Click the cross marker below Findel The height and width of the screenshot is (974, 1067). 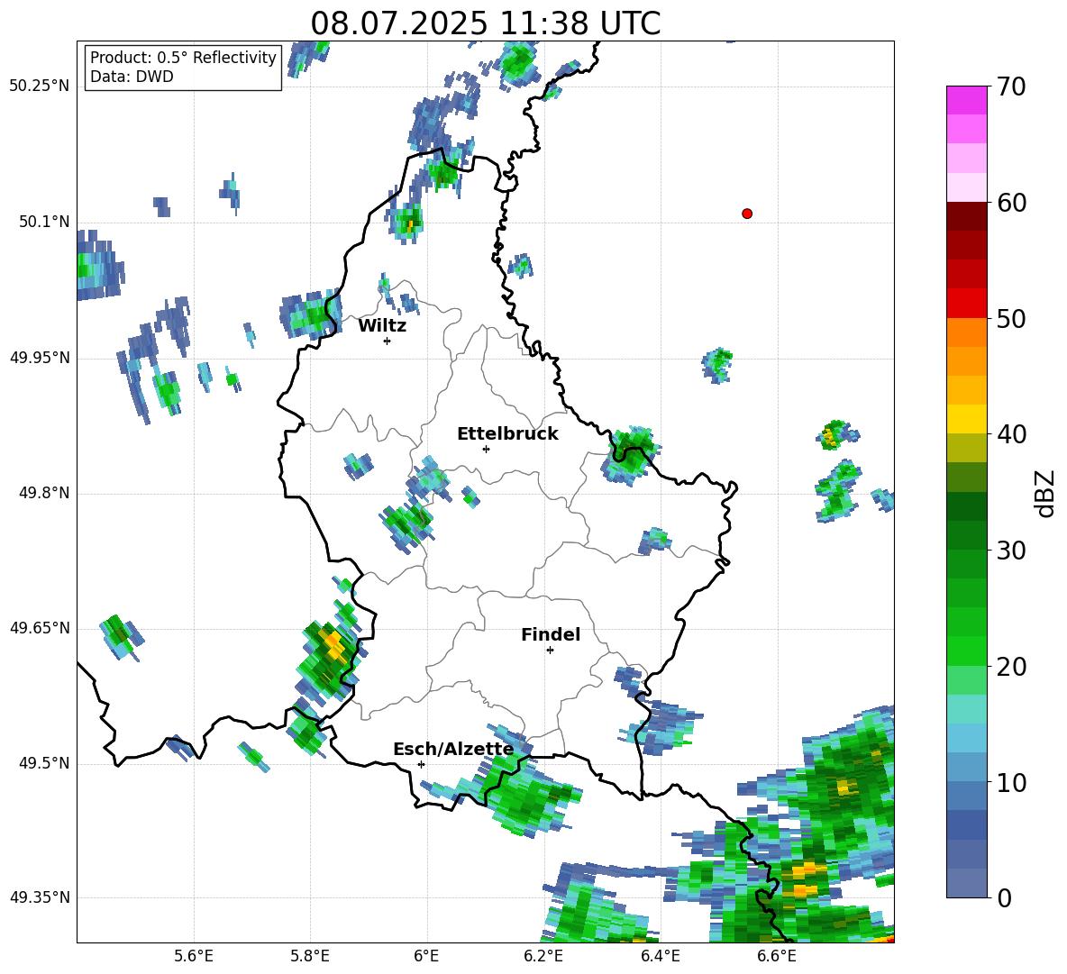point(550,651)
